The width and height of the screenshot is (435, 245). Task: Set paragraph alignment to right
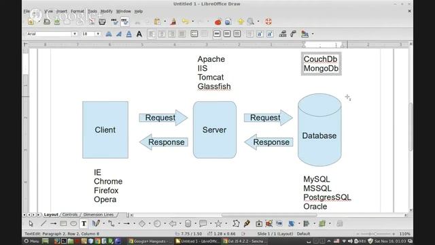tap(172, 34)
